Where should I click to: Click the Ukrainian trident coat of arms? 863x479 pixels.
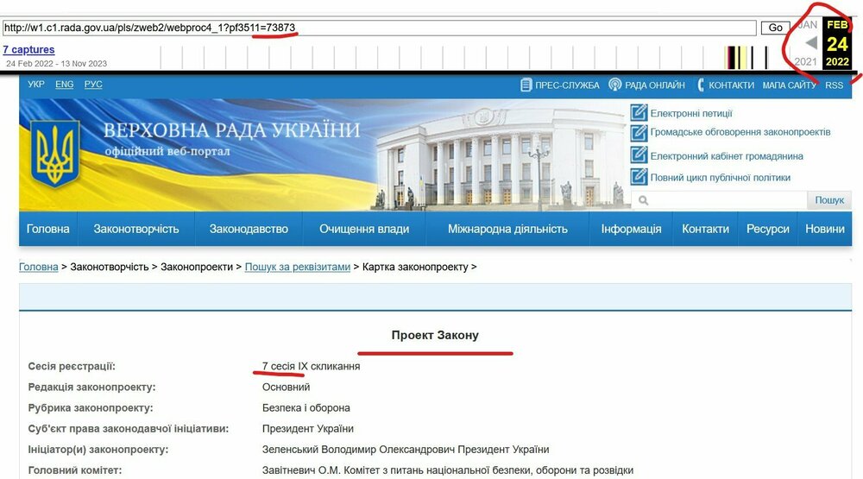[54, 154]
